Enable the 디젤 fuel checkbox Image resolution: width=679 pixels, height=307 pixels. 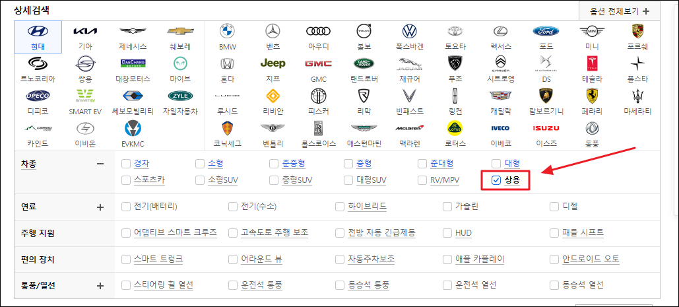click(554, 207)
